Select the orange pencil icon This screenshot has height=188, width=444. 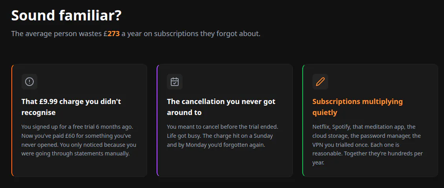pyautogui.click(x=320, y=82)
